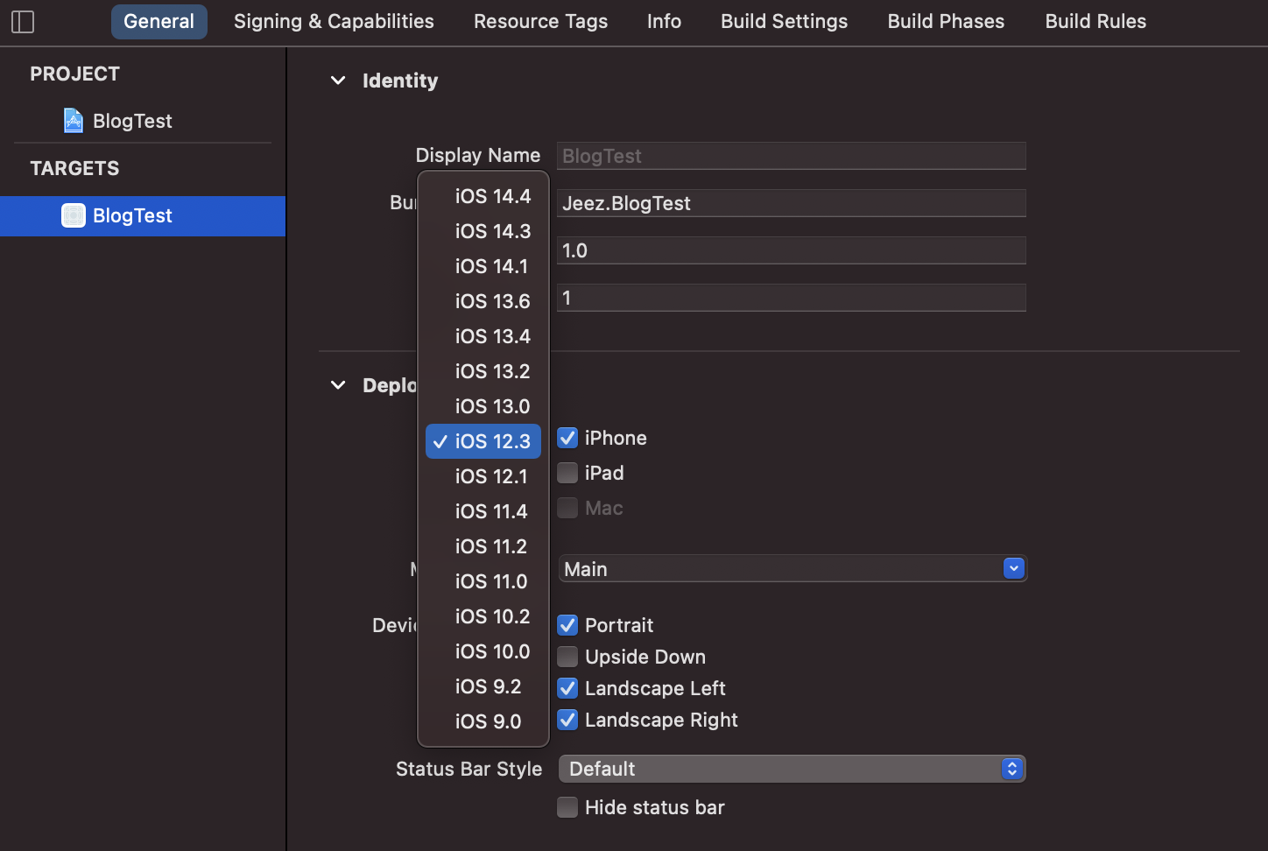Click the Build field showing 1

(792, 298)
